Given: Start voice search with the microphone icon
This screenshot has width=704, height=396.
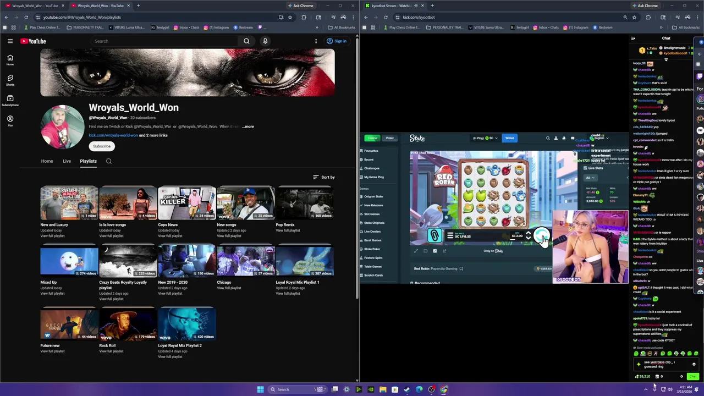Looking at the screenshot, I should [x=265, y=41].
